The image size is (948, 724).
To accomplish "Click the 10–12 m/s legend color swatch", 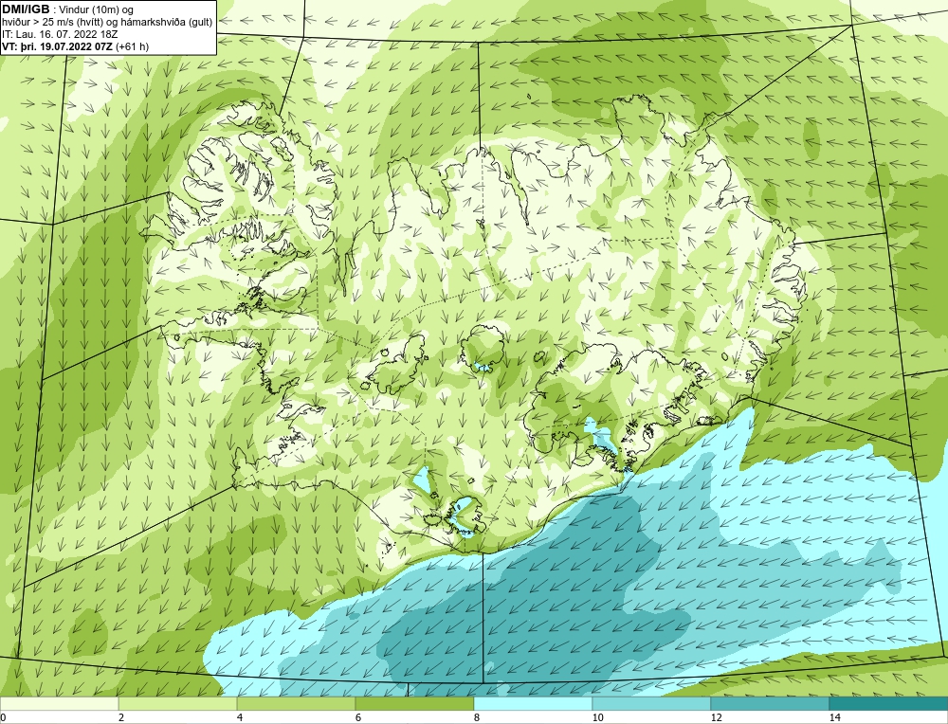I will (652, 703).
